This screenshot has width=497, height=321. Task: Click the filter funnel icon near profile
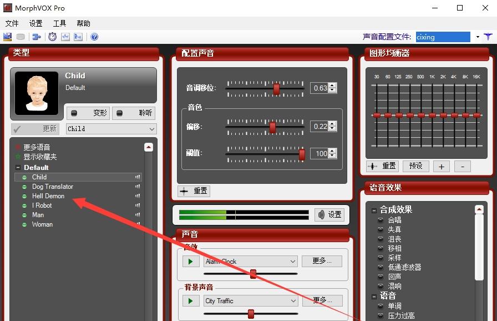coord(488,37)
